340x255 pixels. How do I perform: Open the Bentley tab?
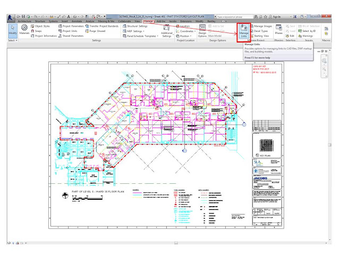pos(211,21)
